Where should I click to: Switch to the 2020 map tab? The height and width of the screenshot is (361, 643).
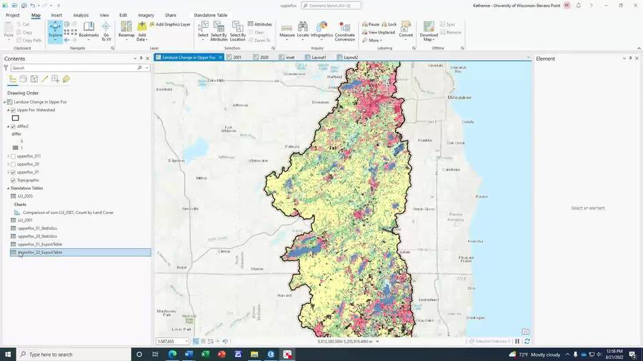tap(261, 57)
